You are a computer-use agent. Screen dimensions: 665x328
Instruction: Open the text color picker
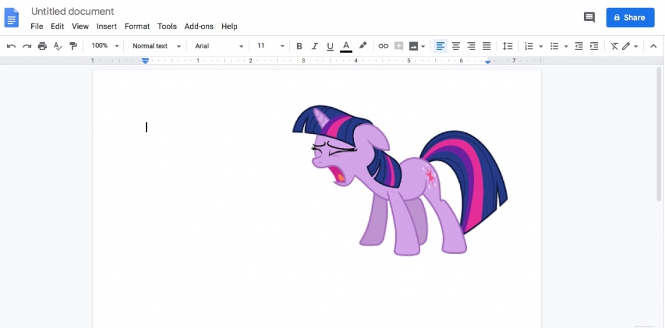coord(346,46)
